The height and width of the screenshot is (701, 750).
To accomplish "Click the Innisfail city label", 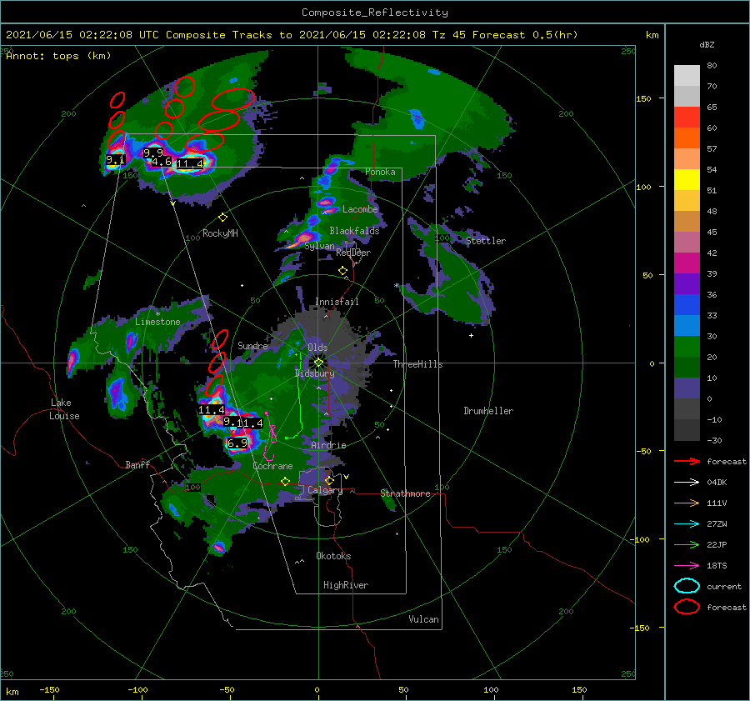I will pos(337,302).
